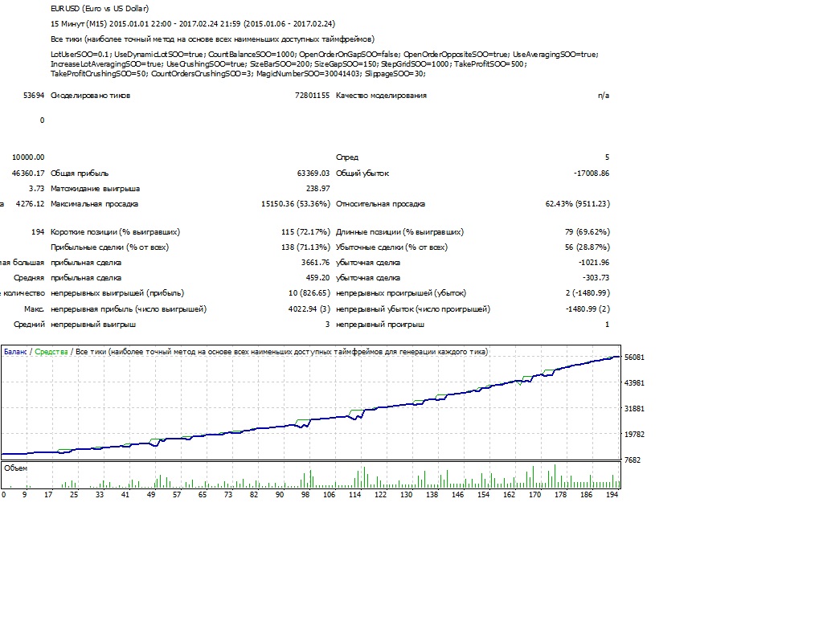823x617 pixels.
Task: Click the X-axis tick label 194 under the chart
Action: (x=612, y=495)
